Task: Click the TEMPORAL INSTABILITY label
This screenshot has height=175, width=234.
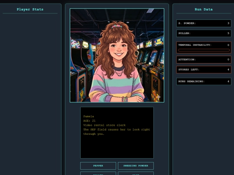Action: point(195,45)
